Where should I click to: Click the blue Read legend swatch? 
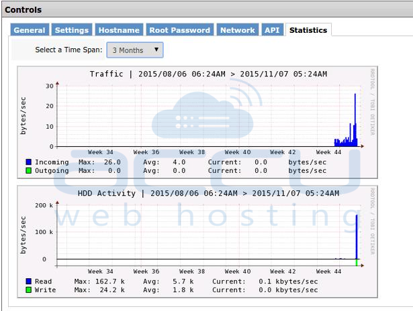(x=28, y=281)
